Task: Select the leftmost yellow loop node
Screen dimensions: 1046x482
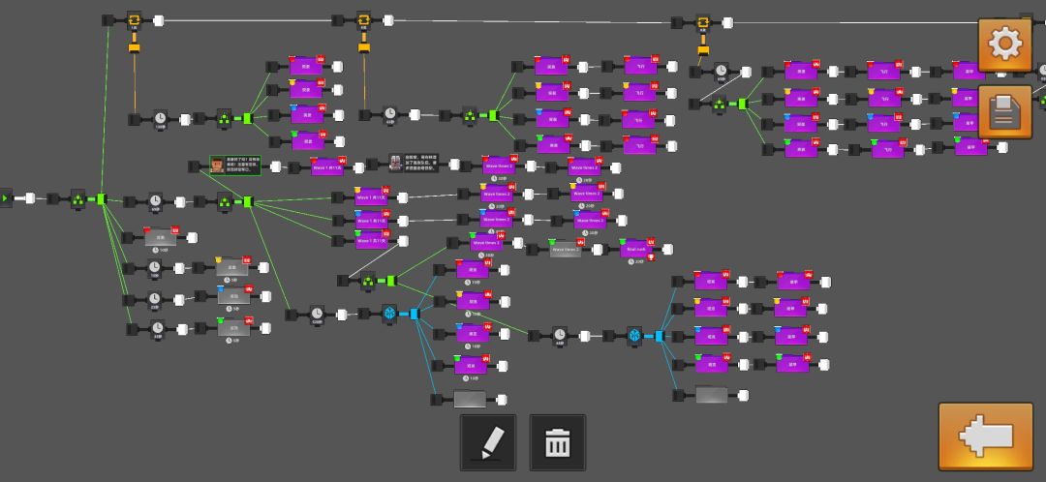Action: pyautogui.click(x=134, y=20)
